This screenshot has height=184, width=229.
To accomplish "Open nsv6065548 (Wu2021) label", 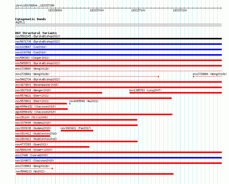I will tap(84, 101).
